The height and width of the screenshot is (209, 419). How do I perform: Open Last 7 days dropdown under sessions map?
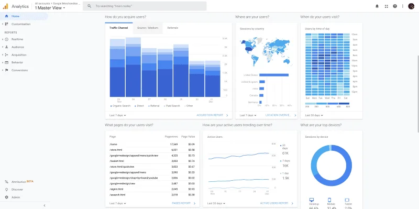[x=248, y=115]
